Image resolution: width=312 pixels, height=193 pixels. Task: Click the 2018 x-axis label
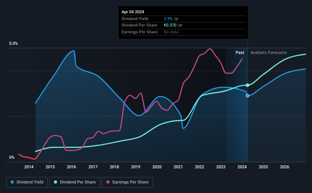[x=114, y=167]
